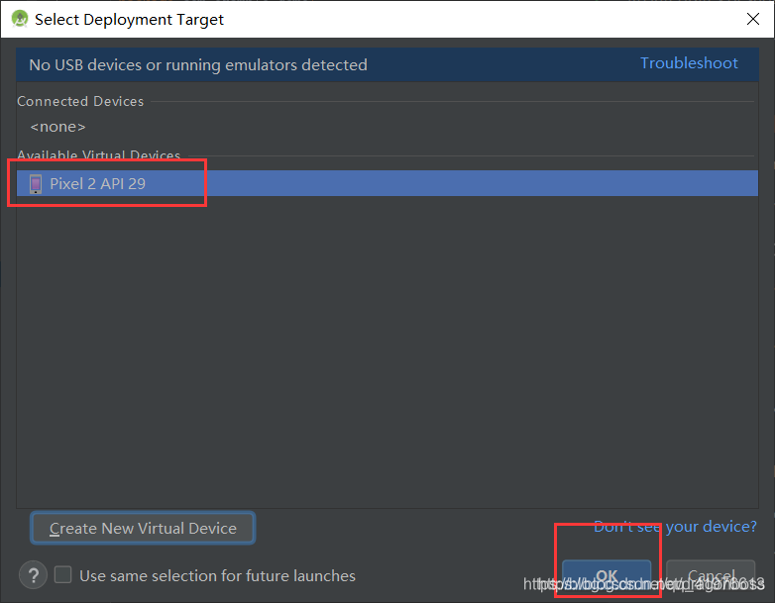This screenshot has height=603, width=775.
Task: Confirm deployment with the OK button
Action: [x=607, y=575]
